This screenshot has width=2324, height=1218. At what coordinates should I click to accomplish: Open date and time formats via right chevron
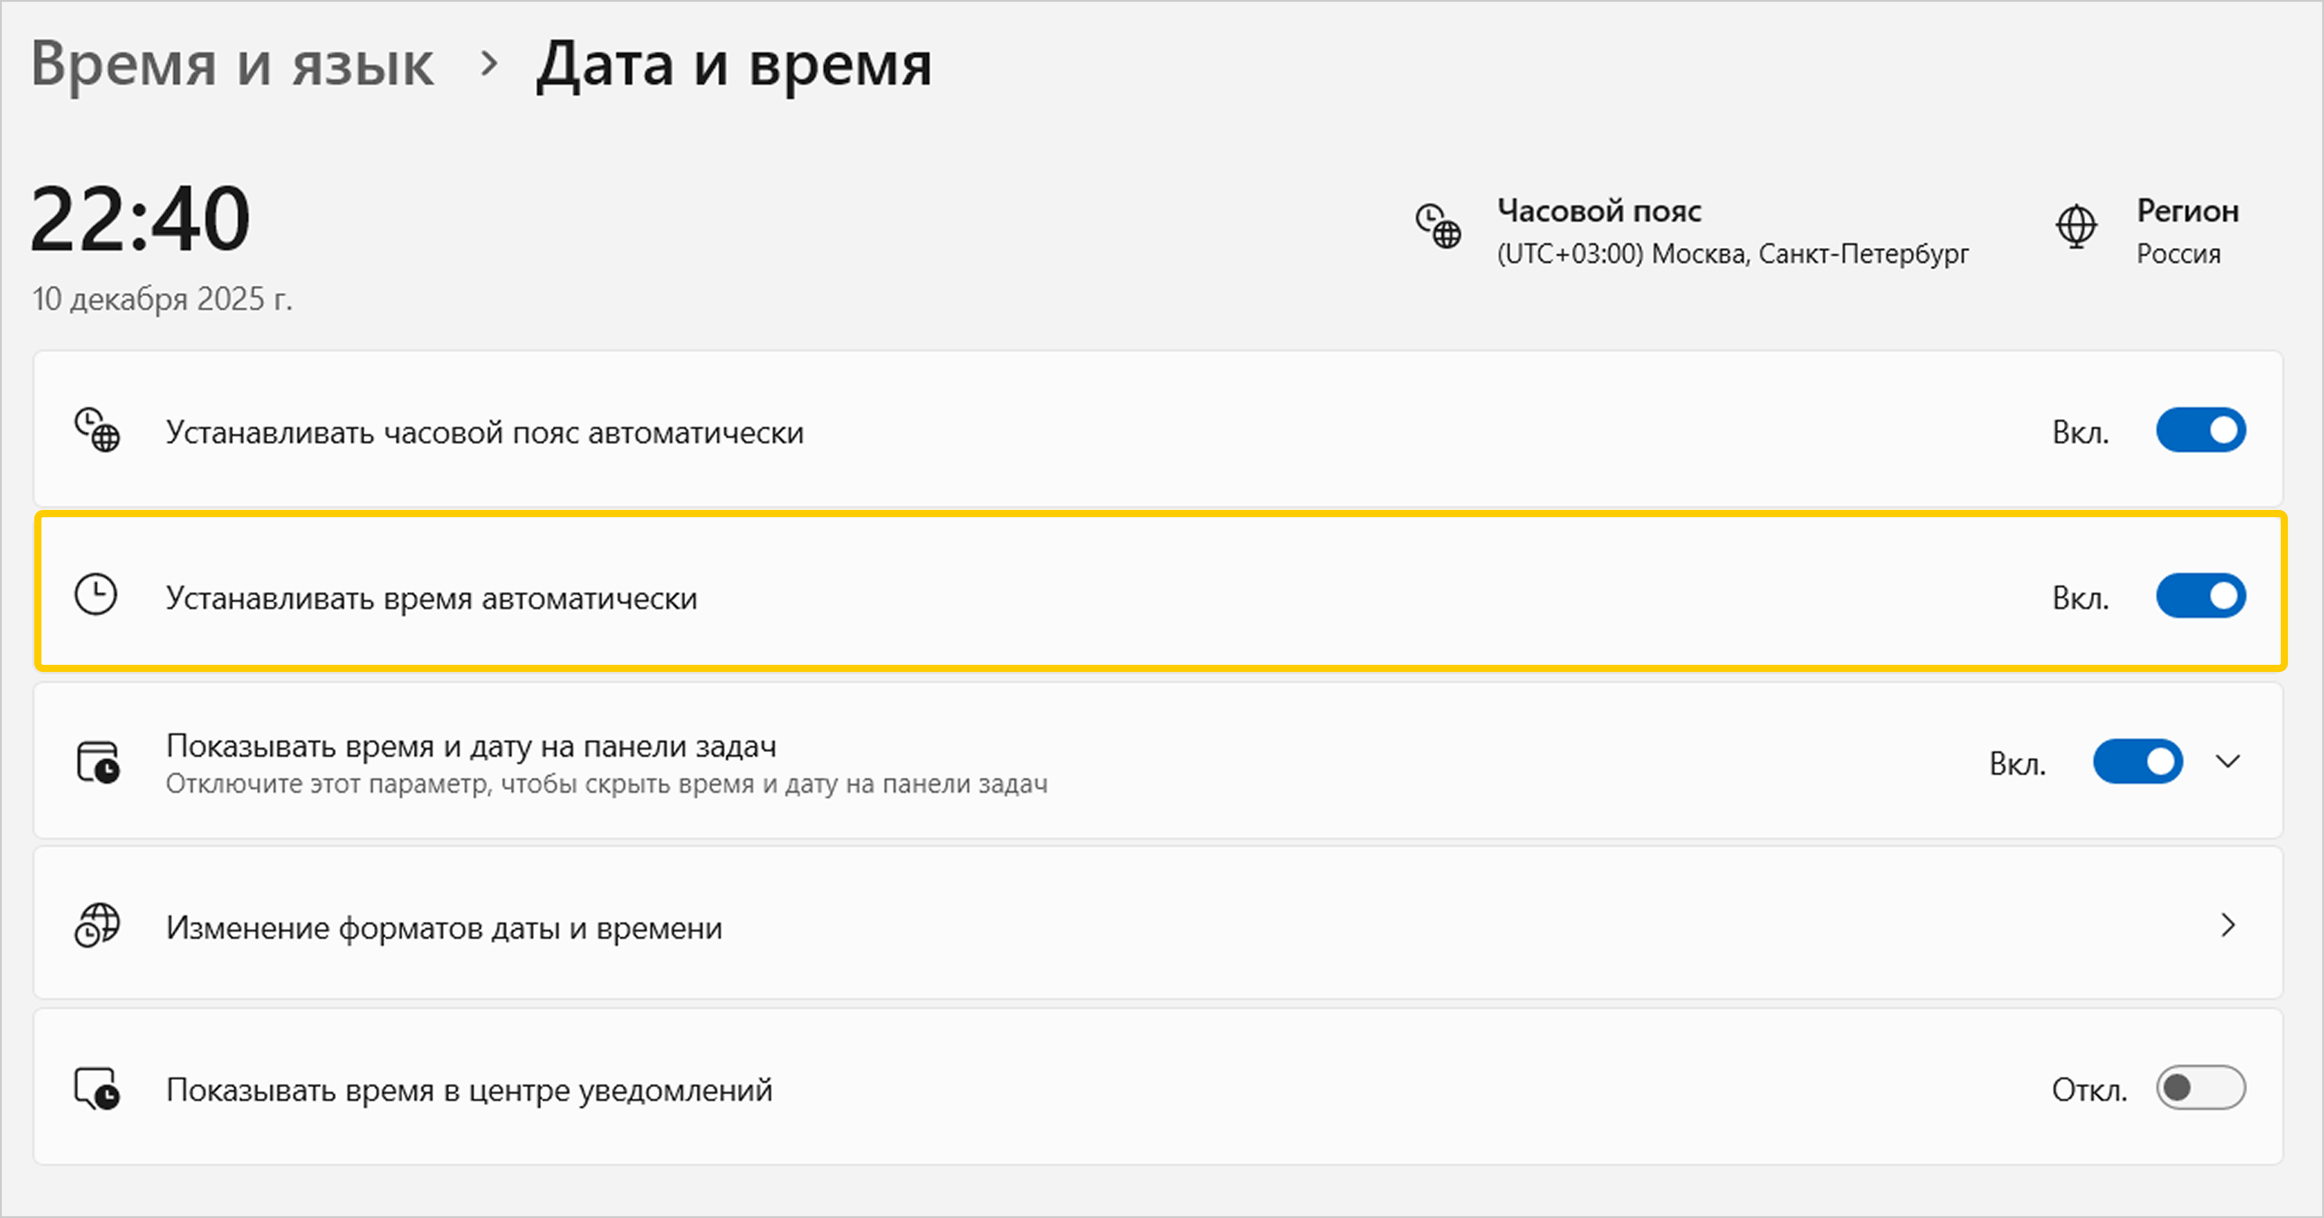[2228, 926]
